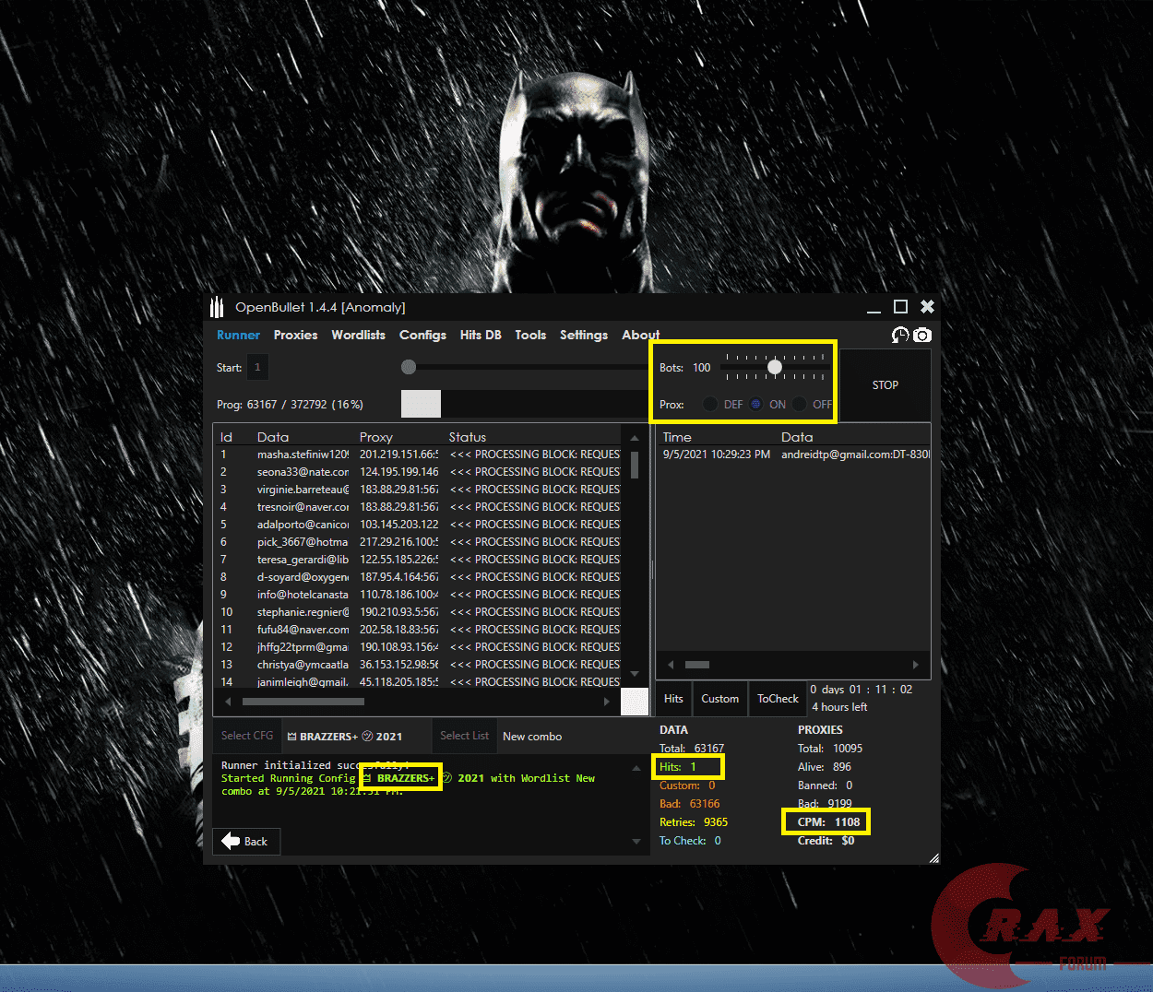Click the Bots value 100
1153x992 pixels.
[702, 368]
